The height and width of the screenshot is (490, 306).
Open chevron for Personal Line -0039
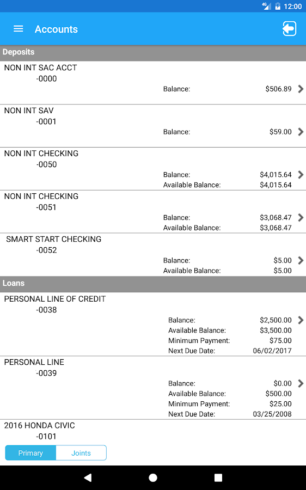pyautogui.click(x=301, y=383)
